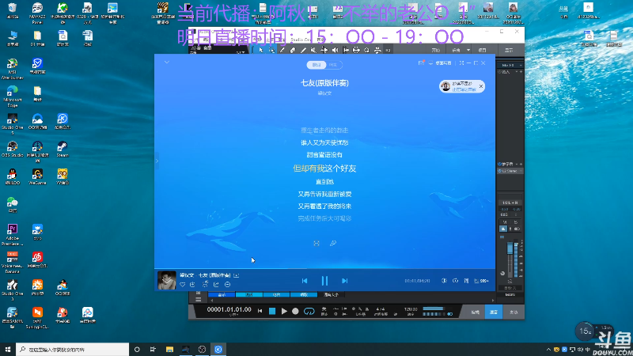Click the lyric line 但却有我这个好友
The width and height of the screenshot is (633, 356).
pyautogui.click(x=324, y=169)
